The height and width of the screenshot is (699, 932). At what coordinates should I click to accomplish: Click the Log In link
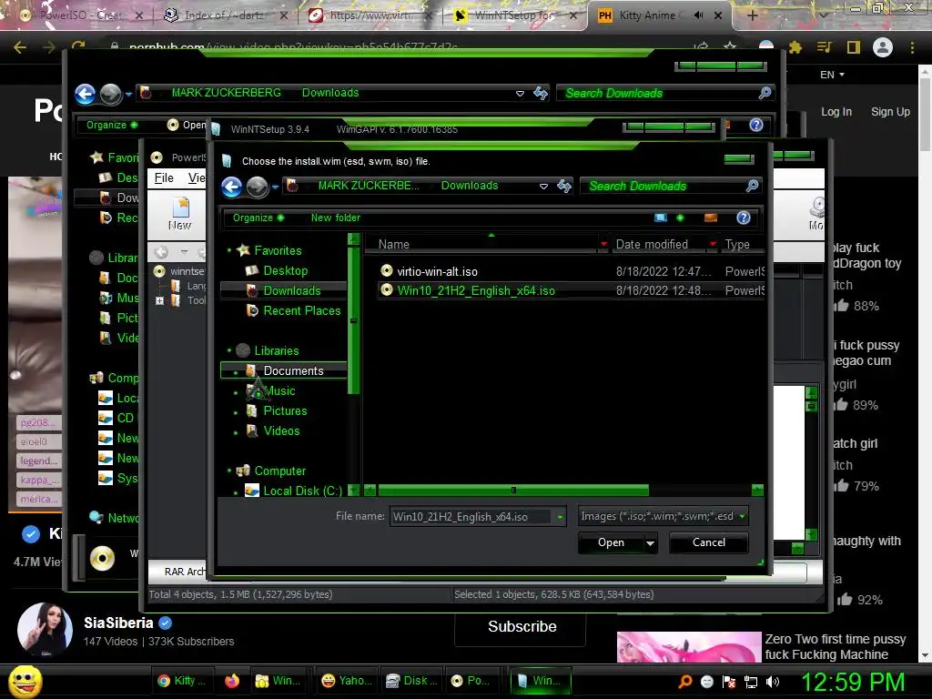[836, 112]
